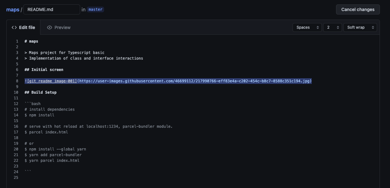Click the '# maps' heading line

coord(31,41)
